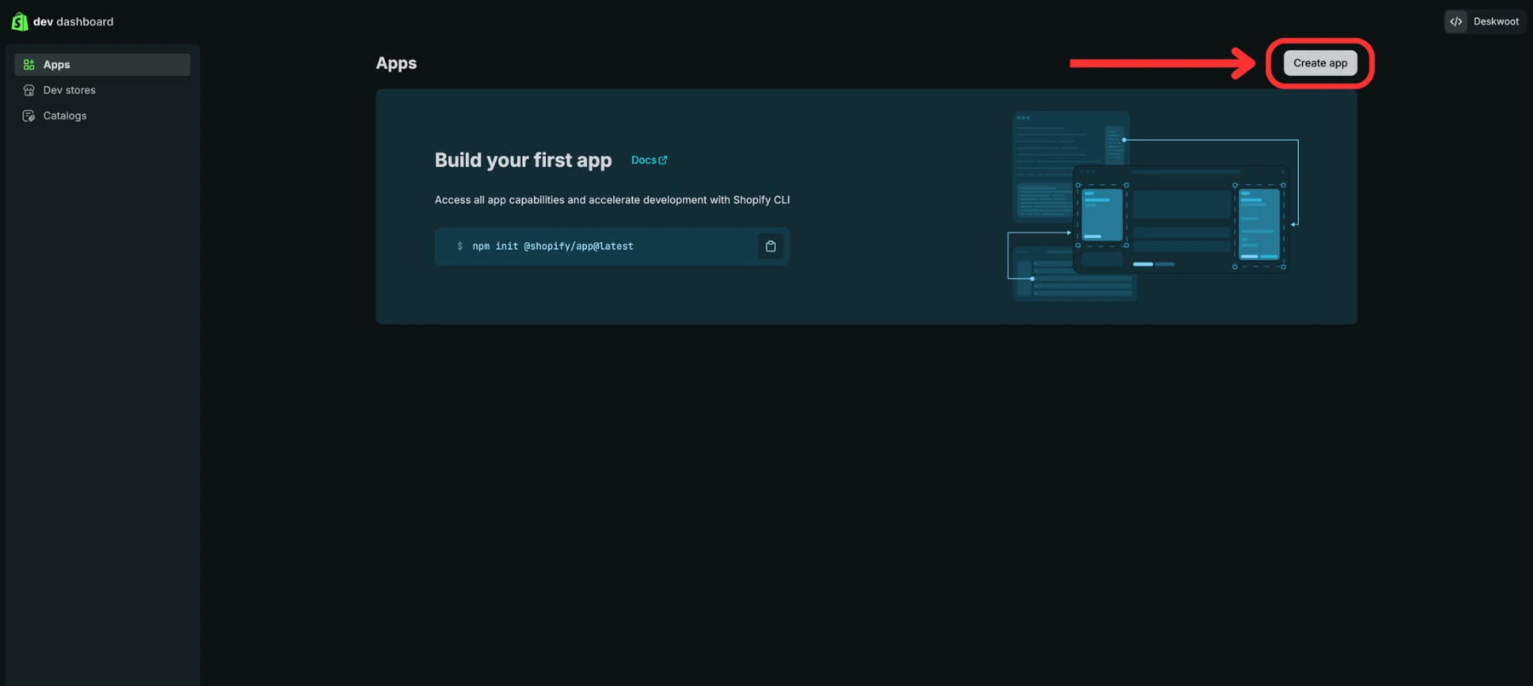This screenshot has height=686, width=1533.
Task: Click the app builder illustration graphic
Action: [x=1154, y=206]
